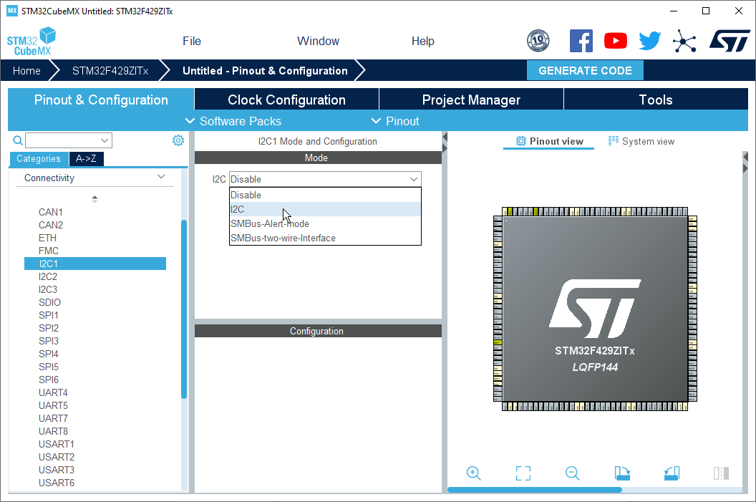
Task: Click the category list sort arrows
Action: [94, 198]
